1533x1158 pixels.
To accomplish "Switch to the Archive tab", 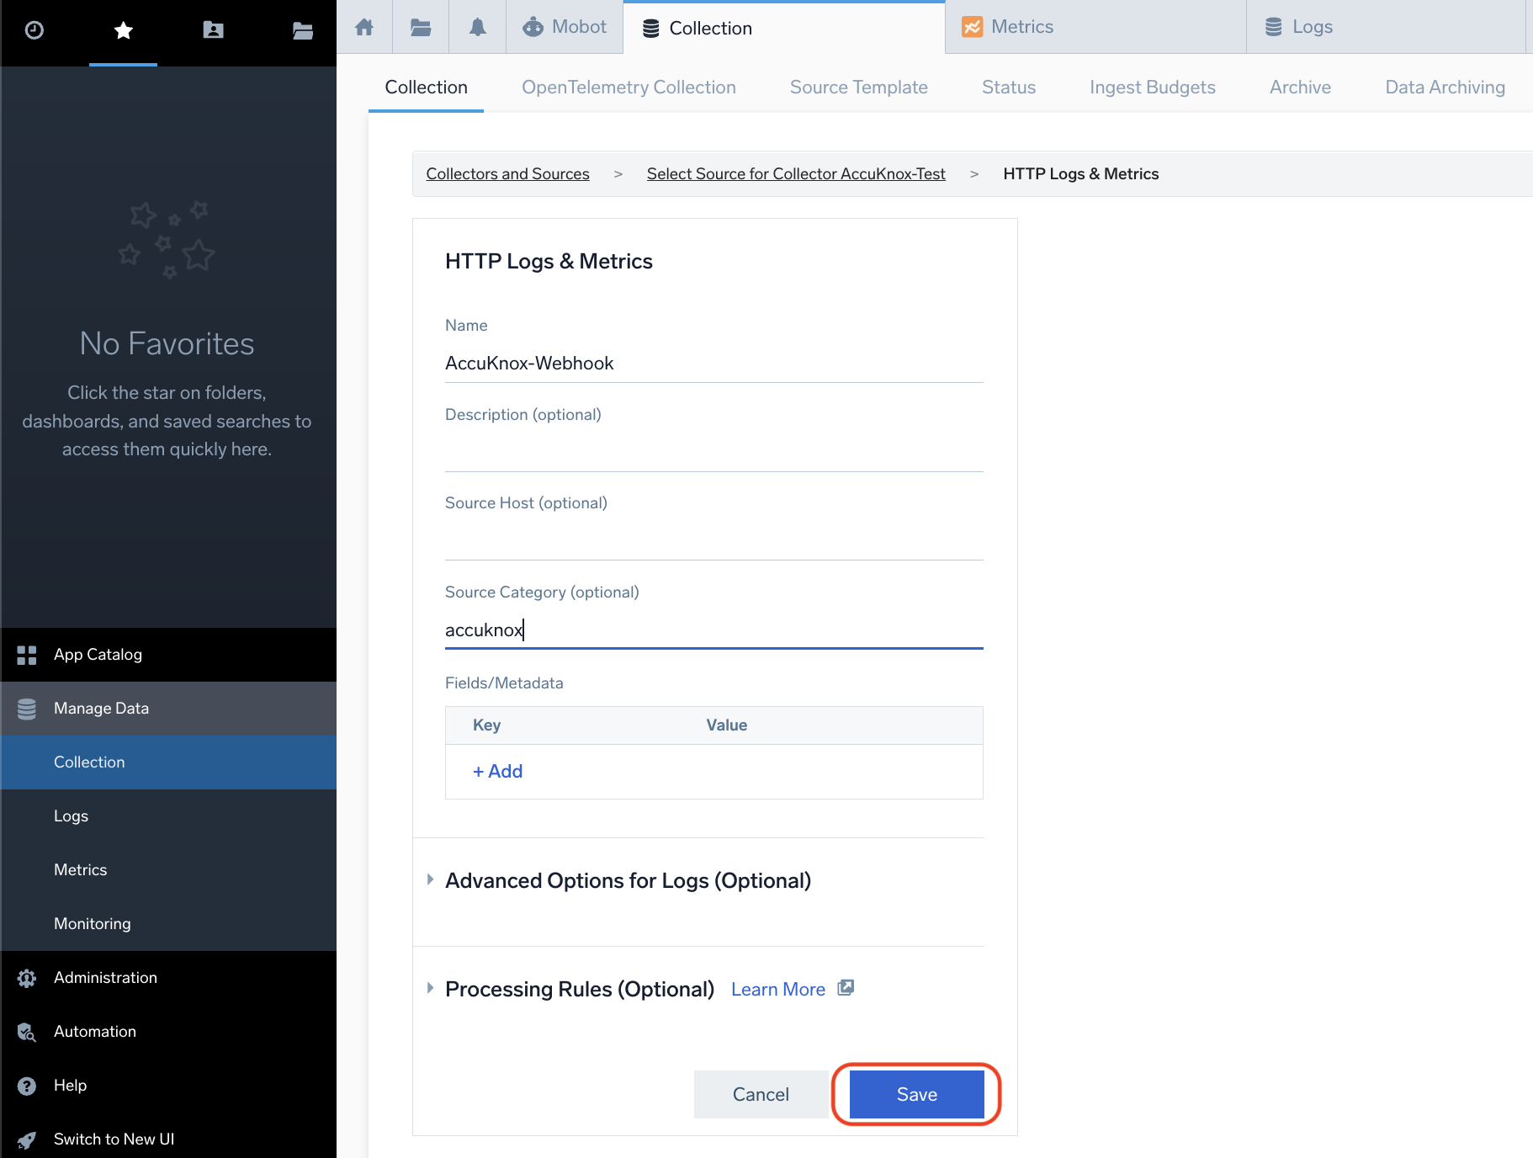I will (x=1300, y=88).
